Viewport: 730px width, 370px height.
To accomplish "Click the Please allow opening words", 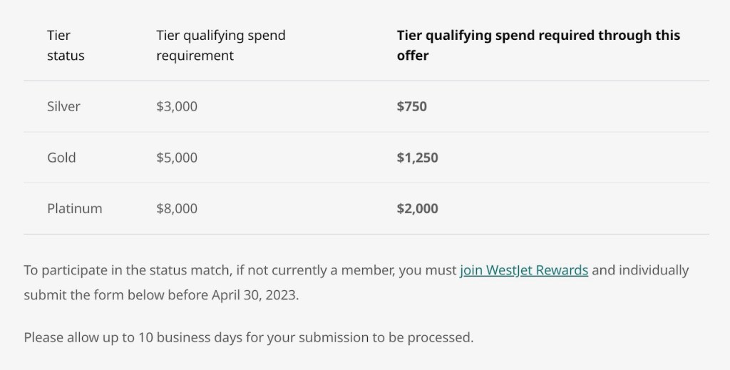I will 58,337.
